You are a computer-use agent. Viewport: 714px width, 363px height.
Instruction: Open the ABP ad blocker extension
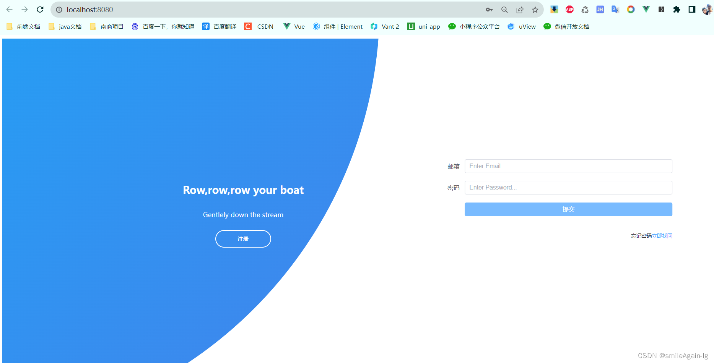[569, 10]
